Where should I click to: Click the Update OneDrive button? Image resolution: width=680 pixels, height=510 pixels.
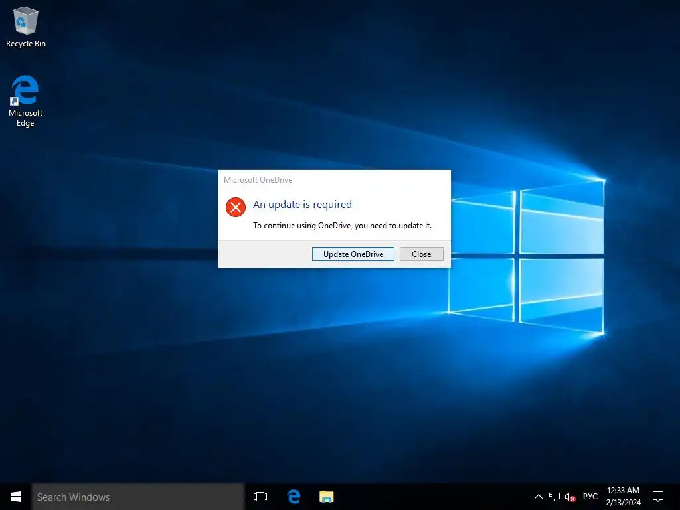(353, 254)
